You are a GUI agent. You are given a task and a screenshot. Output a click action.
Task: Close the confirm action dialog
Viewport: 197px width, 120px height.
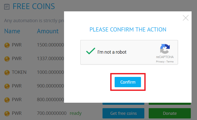pyautogui.click(x=186, y=18)
